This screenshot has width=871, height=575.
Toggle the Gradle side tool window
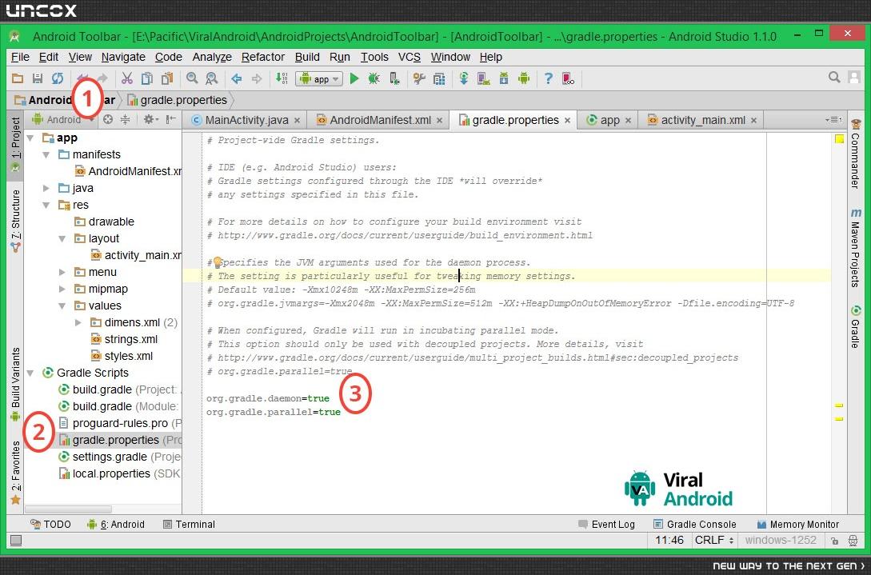(x=856, y=327)
